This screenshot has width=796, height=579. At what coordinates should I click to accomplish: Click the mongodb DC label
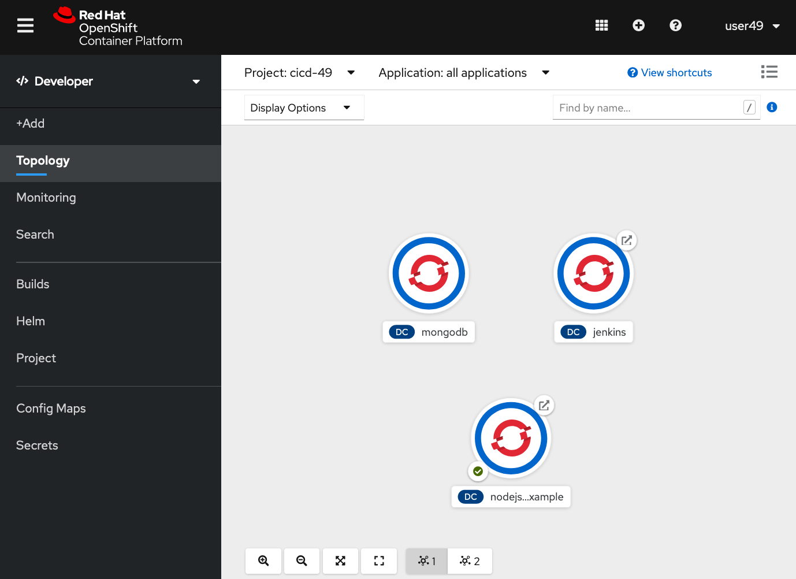[429, 332]
